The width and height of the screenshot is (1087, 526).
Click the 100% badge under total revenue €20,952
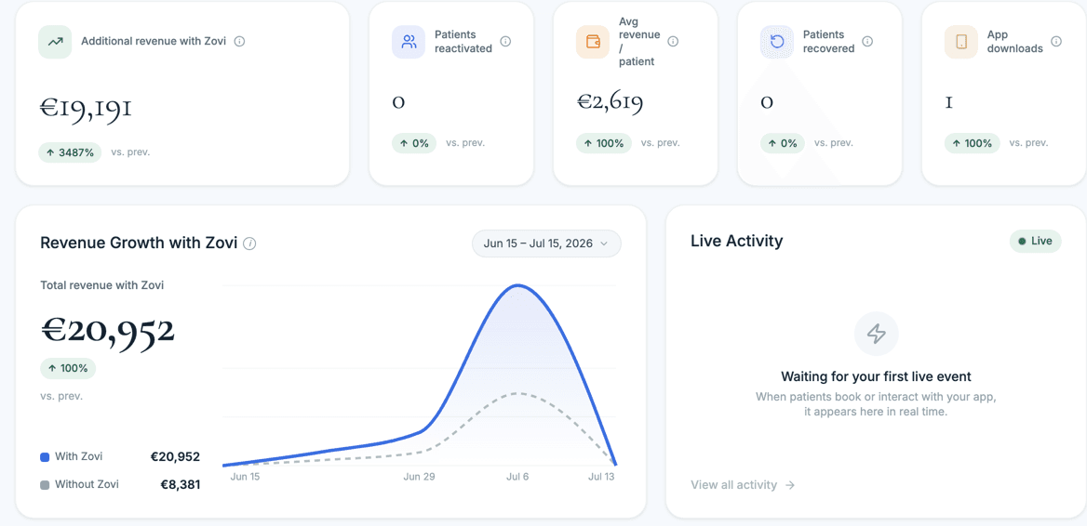(x=68, y=368)
